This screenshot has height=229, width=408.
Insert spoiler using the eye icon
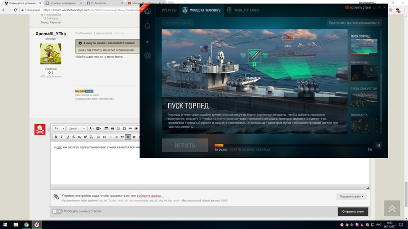point(136,129)
